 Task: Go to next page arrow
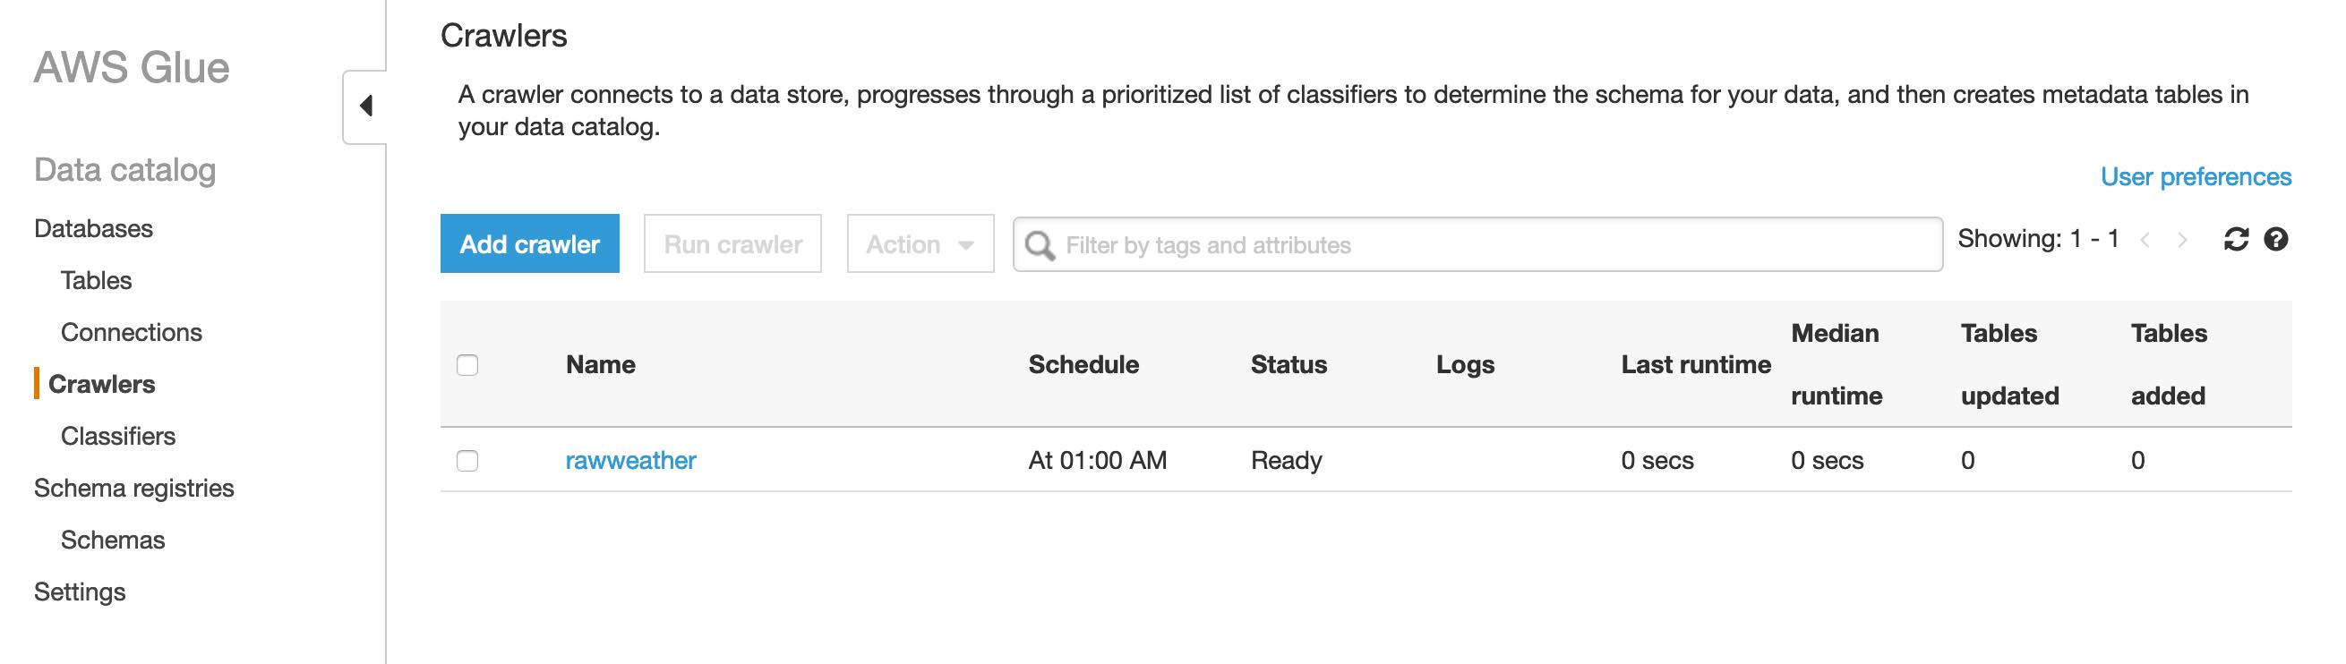pos(2182,240)
